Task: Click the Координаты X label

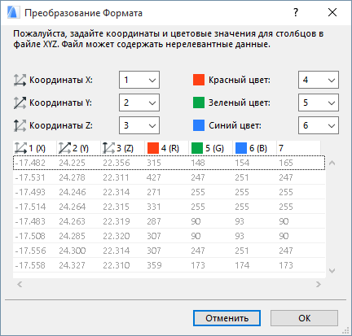Action: pyautogui.click(x=61, y=80)
